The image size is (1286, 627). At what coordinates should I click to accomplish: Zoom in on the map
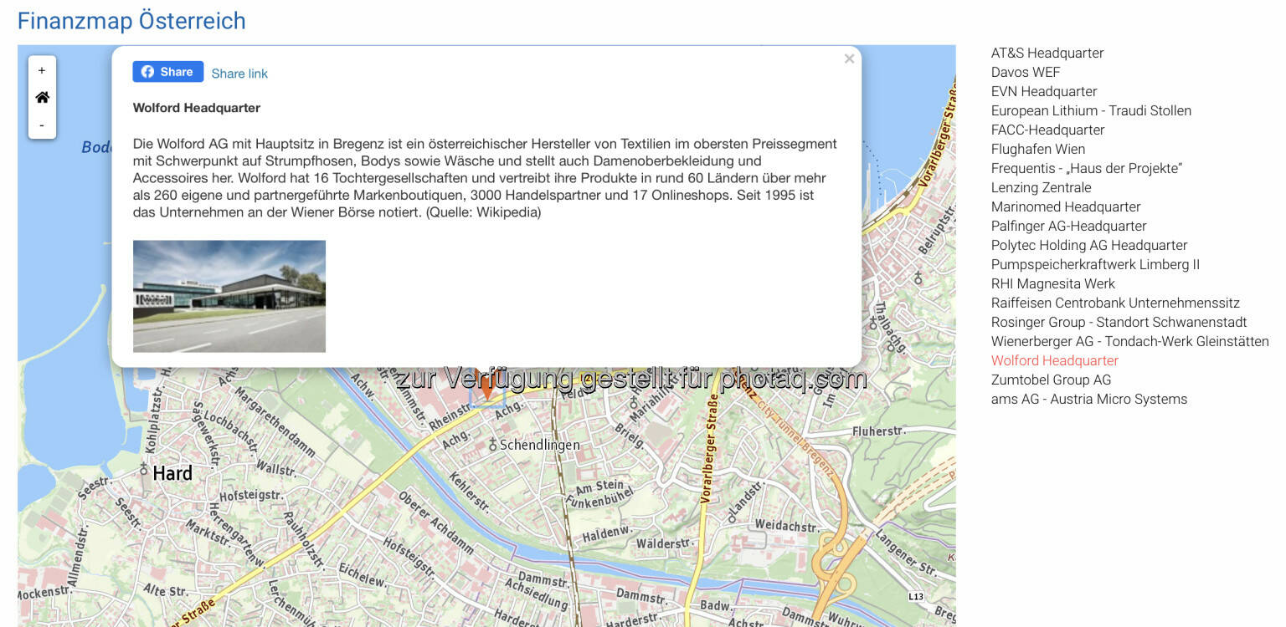42,71
